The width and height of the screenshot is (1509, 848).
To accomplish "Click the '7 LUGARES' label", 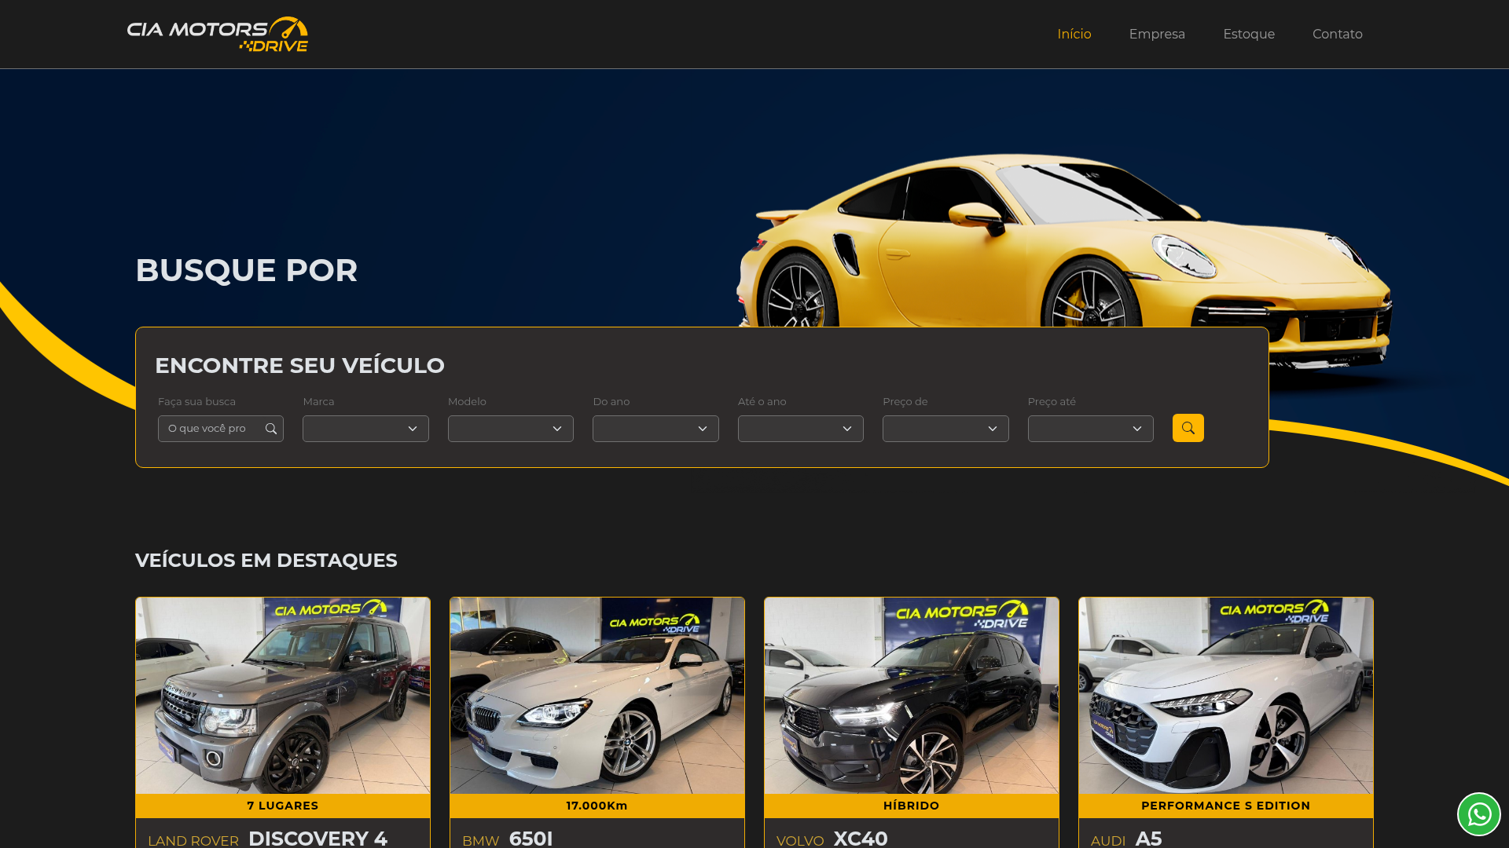I will tap(283, 806).
